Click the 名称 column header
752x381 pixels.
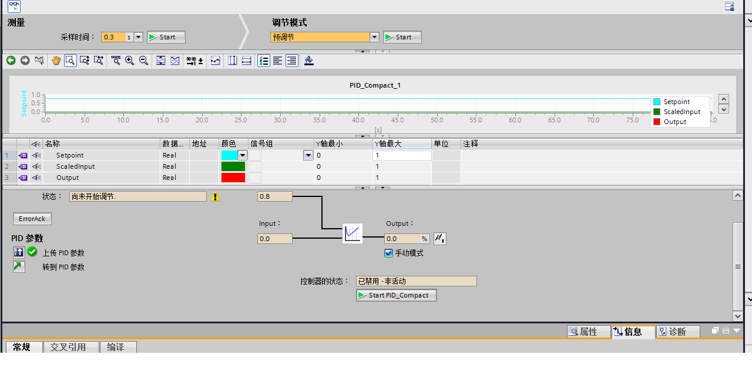click(102, 143)
